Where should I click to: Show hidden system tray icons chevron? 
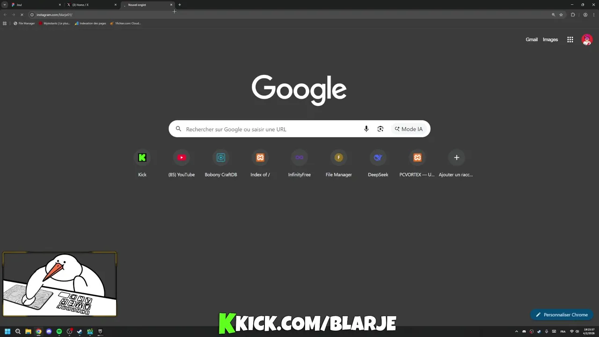coord(517,331)
